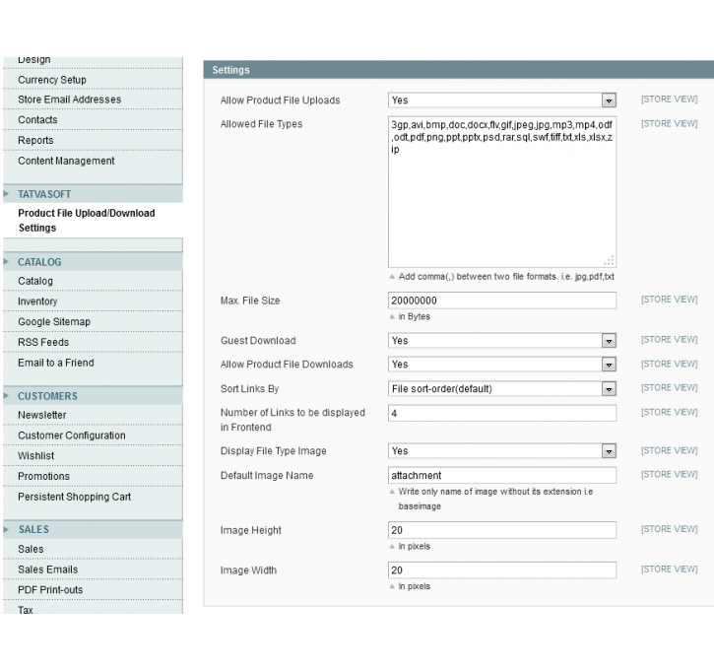Open the Reports configuration
Screen dimensions: 714x670
coord(35,140)
